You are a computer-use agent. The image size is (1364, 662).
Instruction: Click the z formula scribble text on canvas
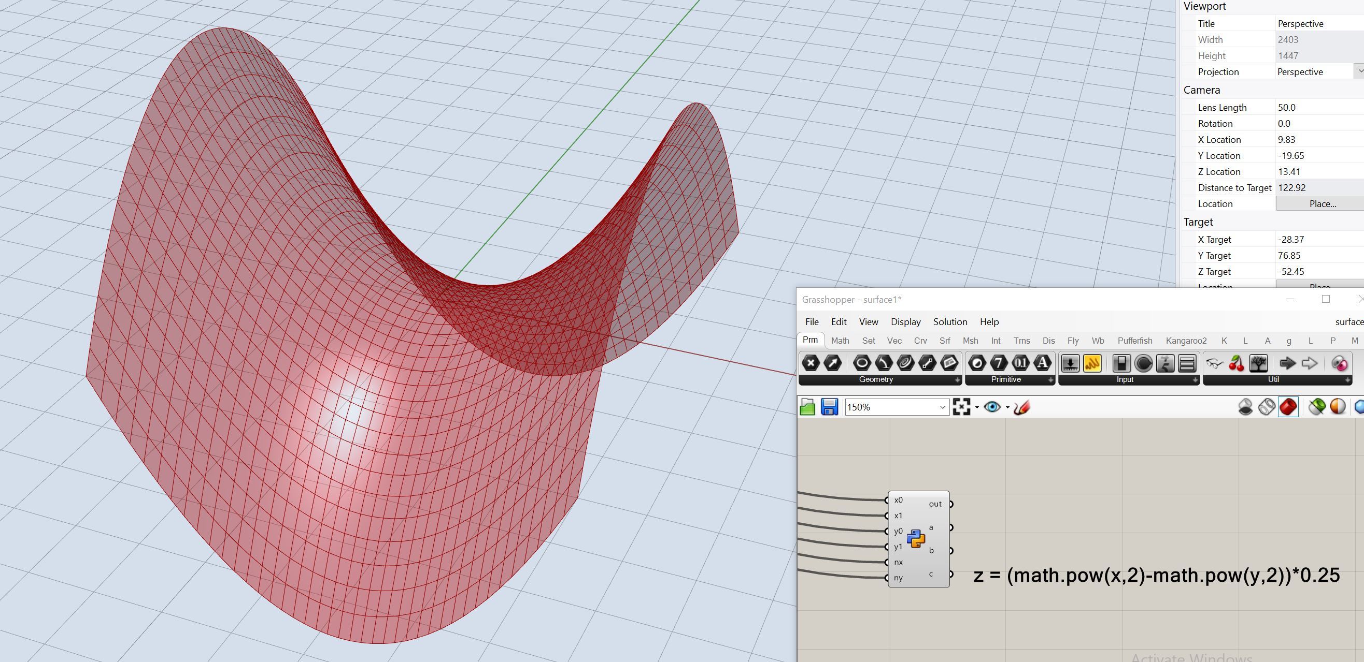tap(1156, 575)
